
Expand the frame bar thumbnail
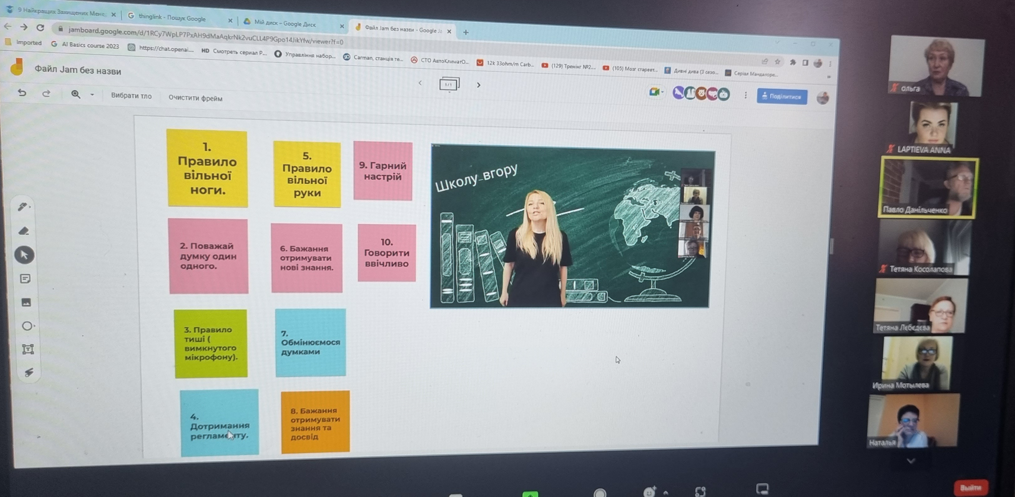click(449, 84)
